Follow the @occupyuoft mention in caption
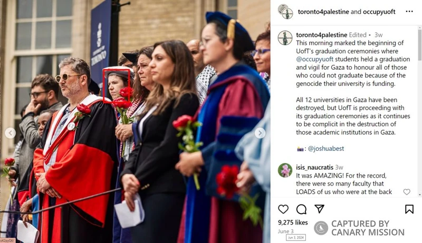Screen dimensions: 422x243 pos(314,59)
